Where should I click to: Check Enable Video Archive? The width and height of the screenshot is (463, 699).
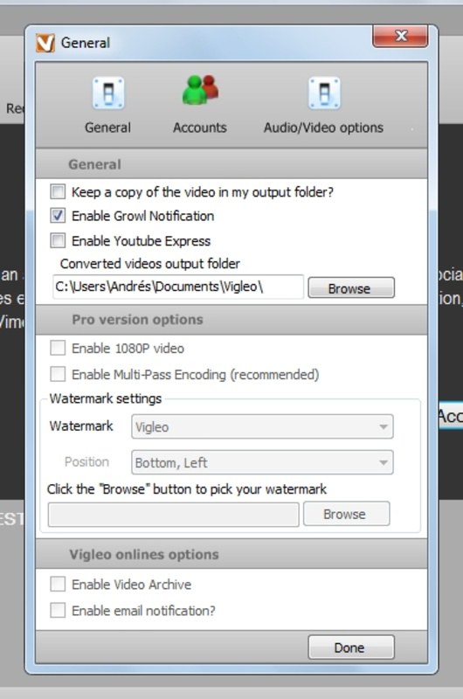point(58,584)
